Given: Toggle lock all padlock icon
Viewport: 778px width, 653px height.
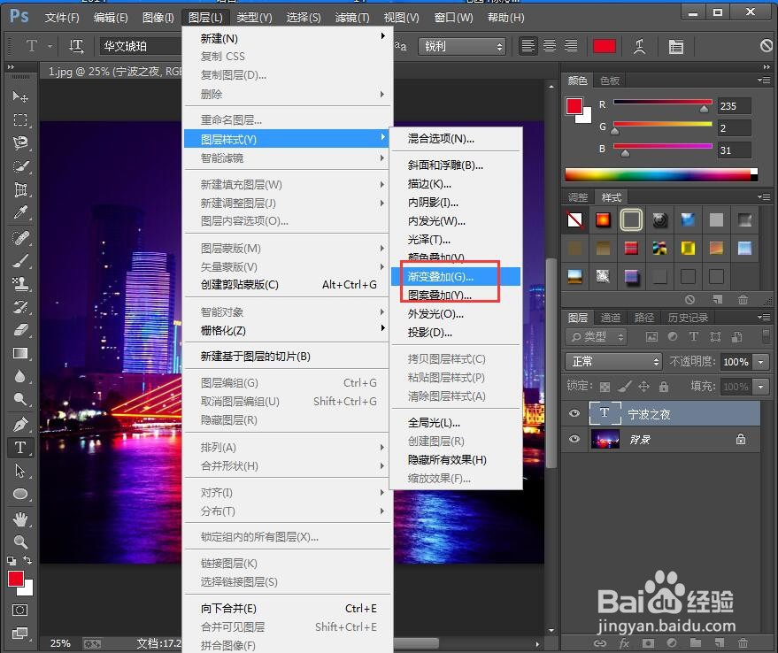Looking at the screenshot, I should click(664, 387).
